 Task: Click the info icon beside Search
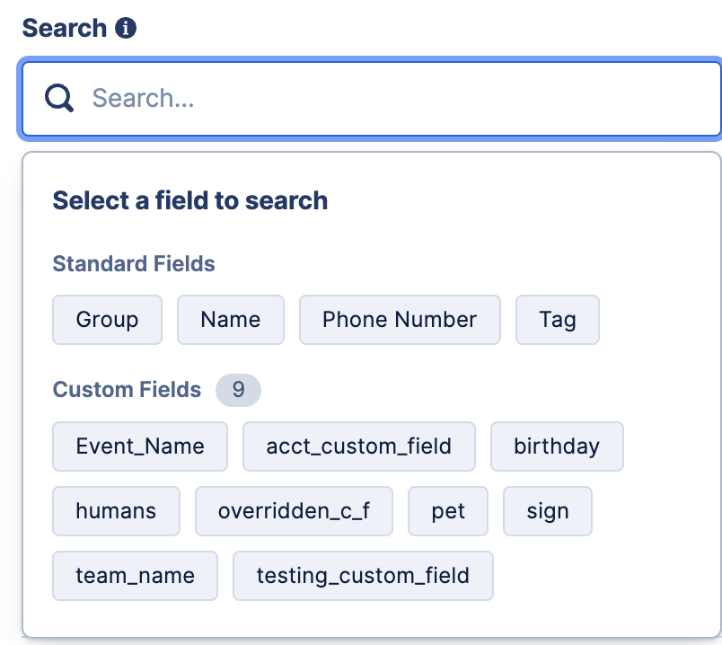[125, 28]
